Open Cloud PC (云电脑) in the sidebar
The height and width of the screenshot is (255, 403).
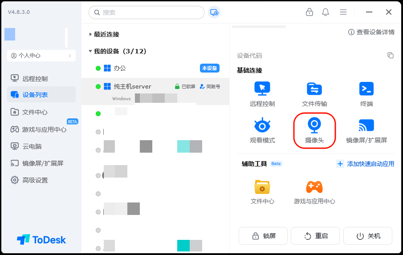[41, 146]
